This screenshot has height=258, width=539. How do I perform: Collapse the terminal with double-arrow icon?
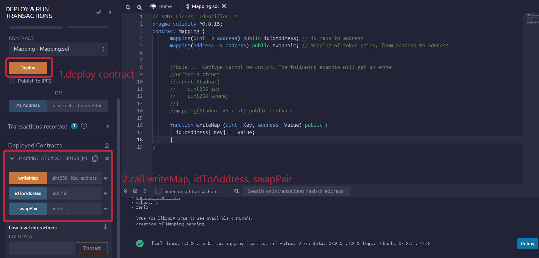(x=125, y=191)
